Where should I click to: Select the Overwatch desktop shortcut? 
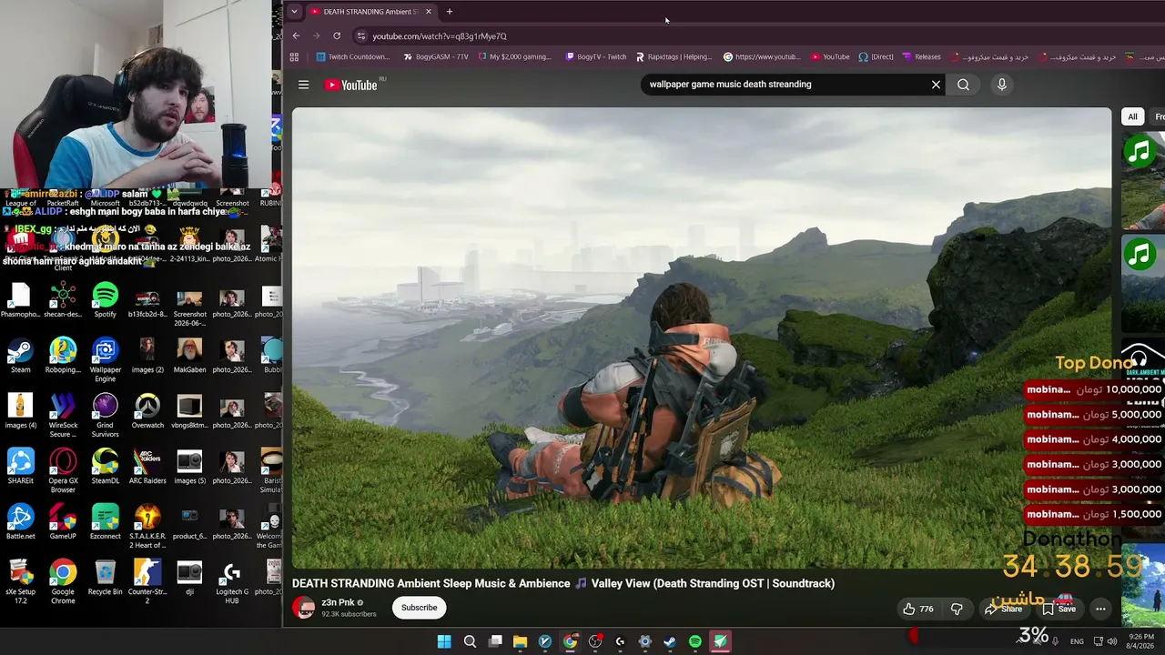tap(147, 411)
